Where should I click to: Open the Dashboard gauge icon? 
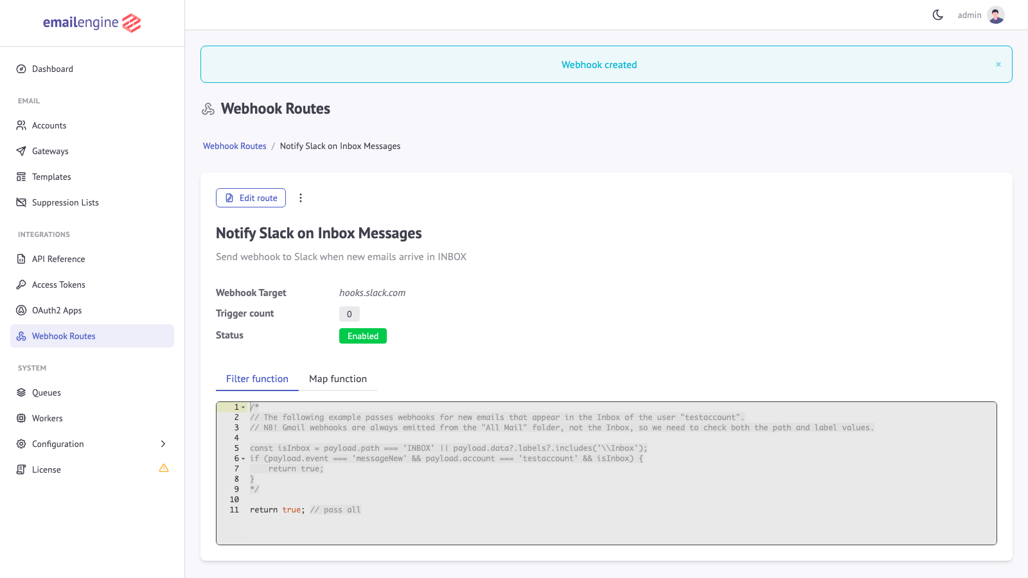pyautogui.click(x=21, y=69)
